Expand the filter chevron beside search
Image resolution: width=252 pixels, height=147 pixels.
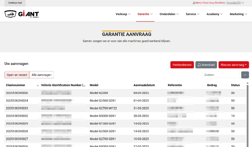[x=245, y=75]
